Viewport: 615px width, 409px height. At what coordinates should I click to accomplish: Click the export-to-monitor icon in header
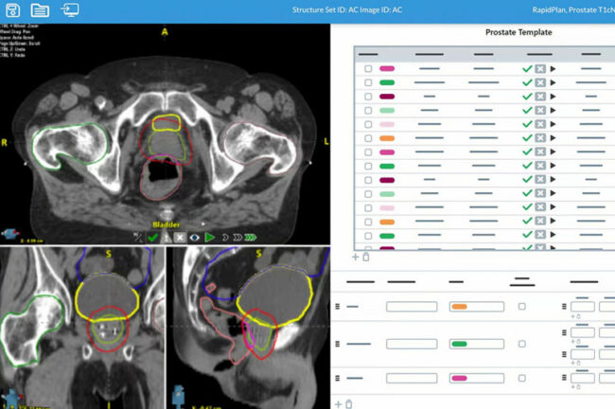click(70, 9)
